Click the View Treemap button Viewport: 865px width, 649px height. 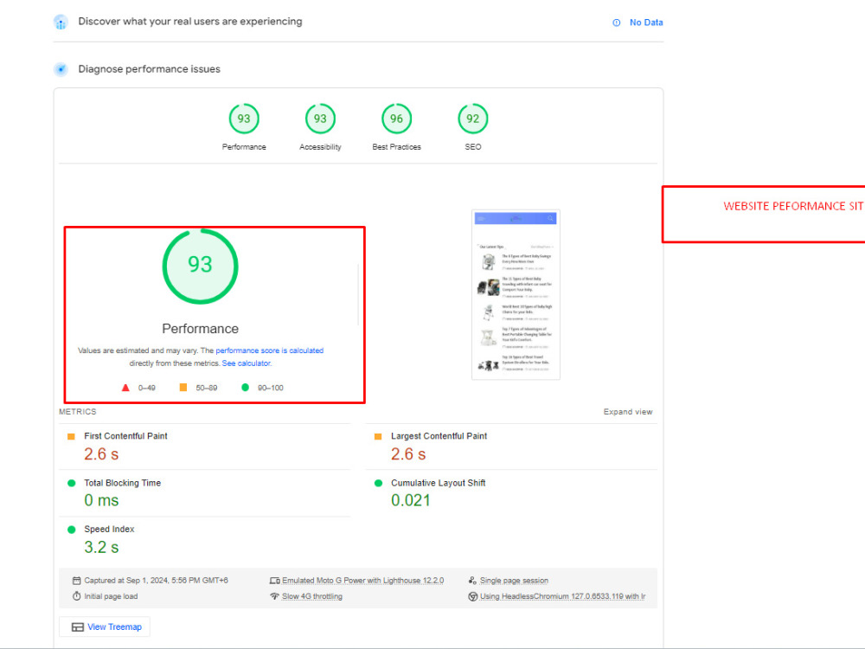105,627
